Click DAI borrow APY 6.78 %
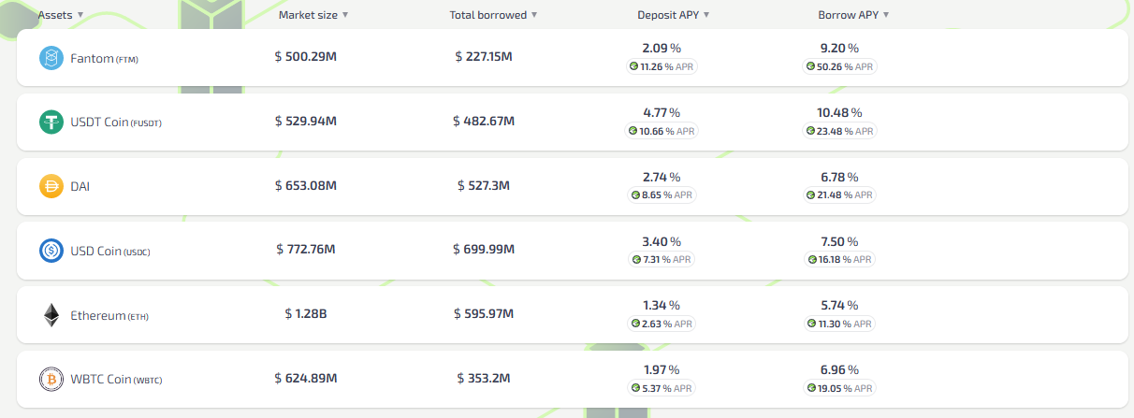1134x418 pixels. (x=840, y=177)
